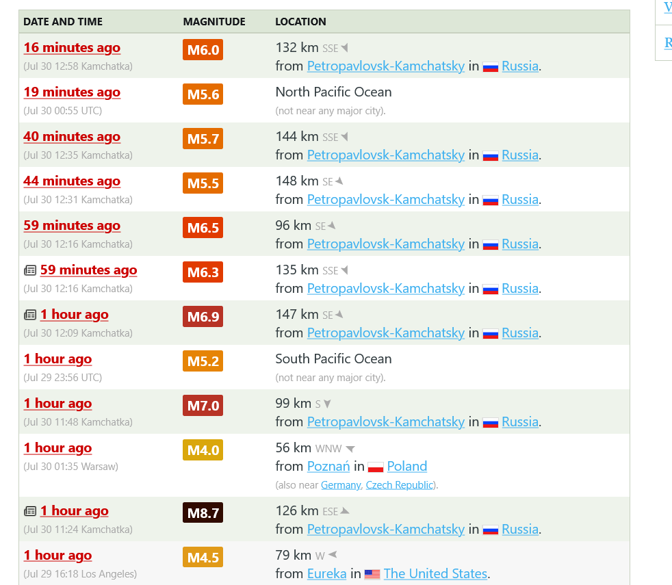
Task: Click the '(Jul 29 16:18 Los Angeles)' timestamp
Action: [80, 574]
